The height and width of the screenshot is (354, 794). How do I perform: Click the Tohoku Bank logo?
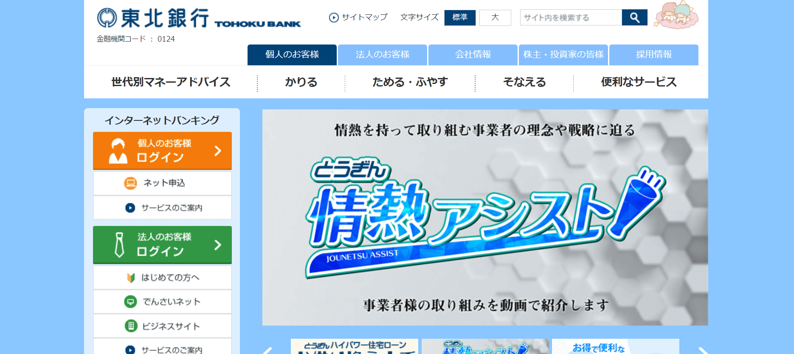[x=199, y=18]
